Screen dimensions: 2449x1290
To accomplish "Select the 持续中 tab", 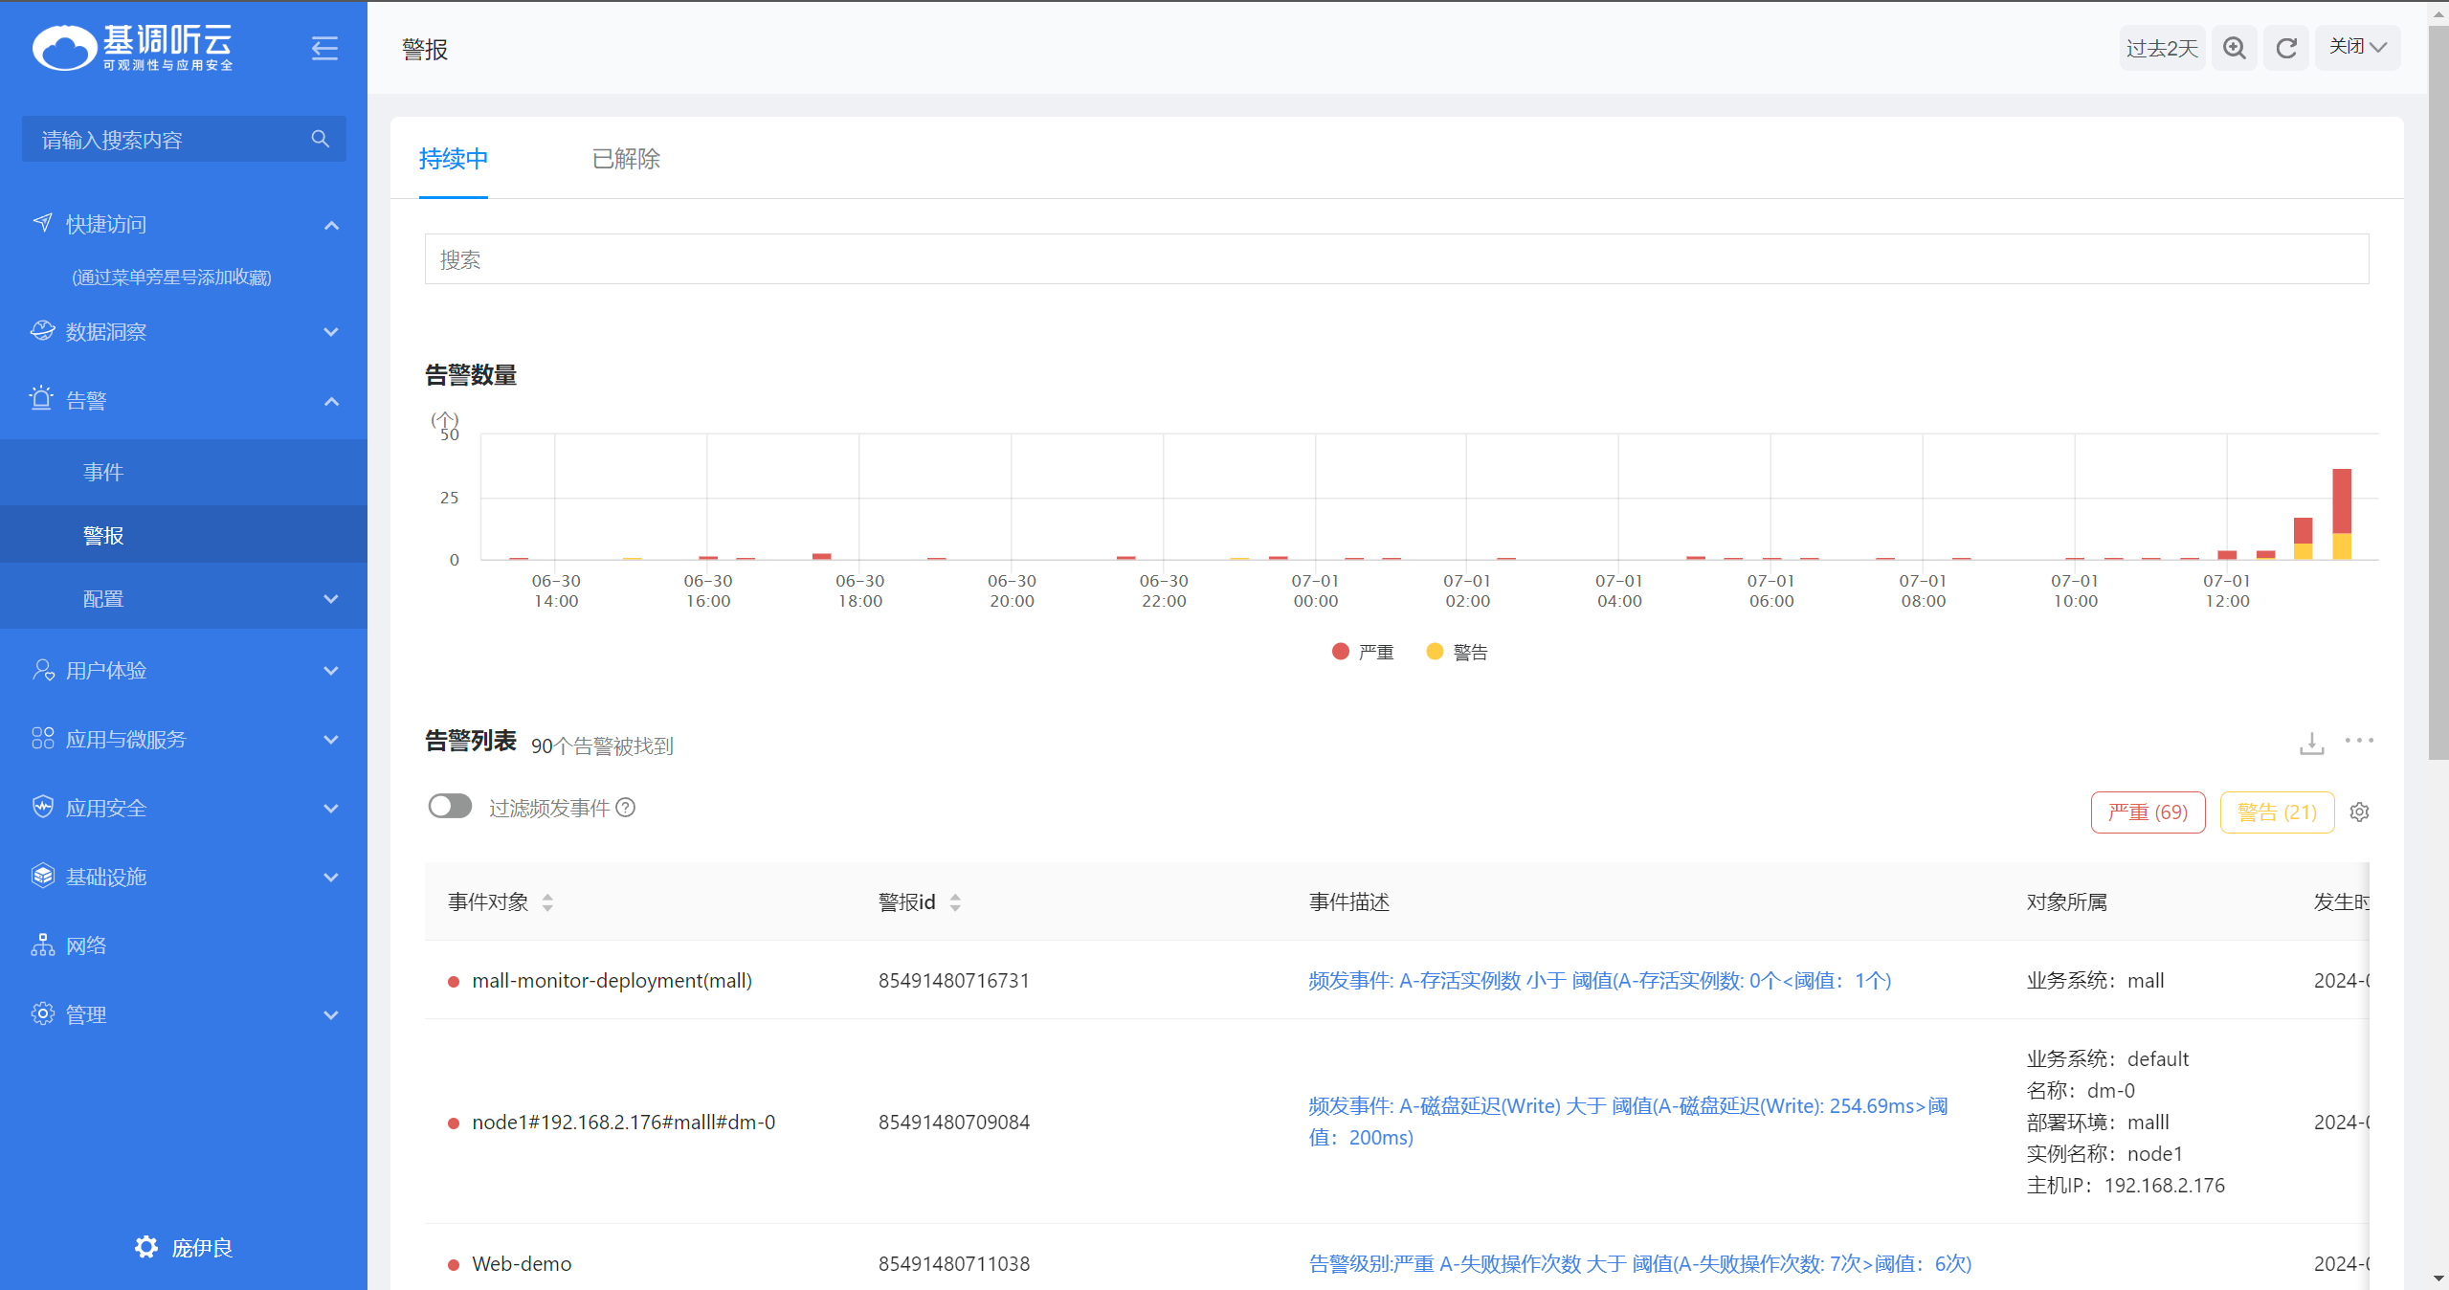I will 454,159.
